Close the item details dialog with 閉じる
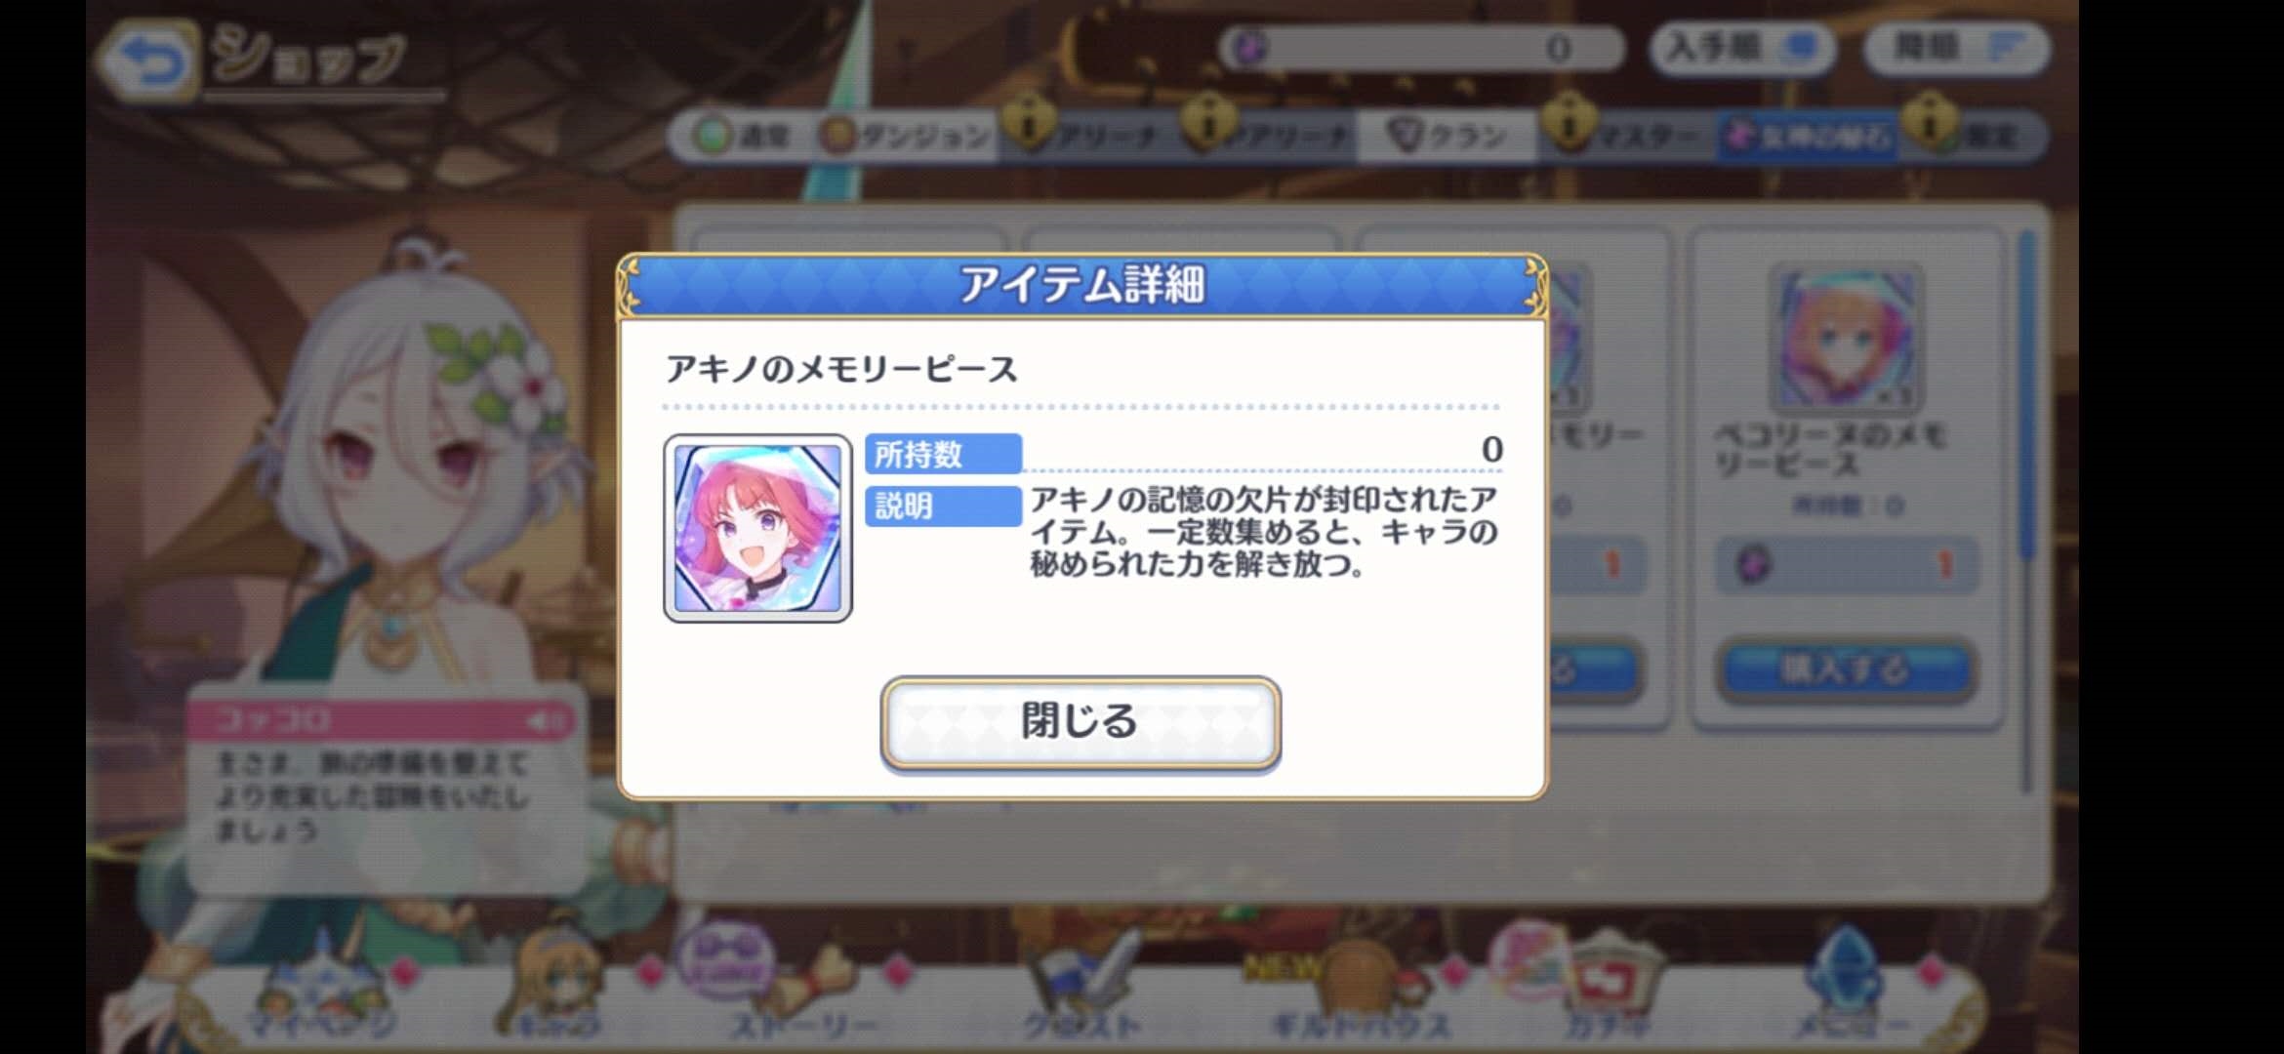This screenshot has height=1054, width=2284. coord(1081,722)
